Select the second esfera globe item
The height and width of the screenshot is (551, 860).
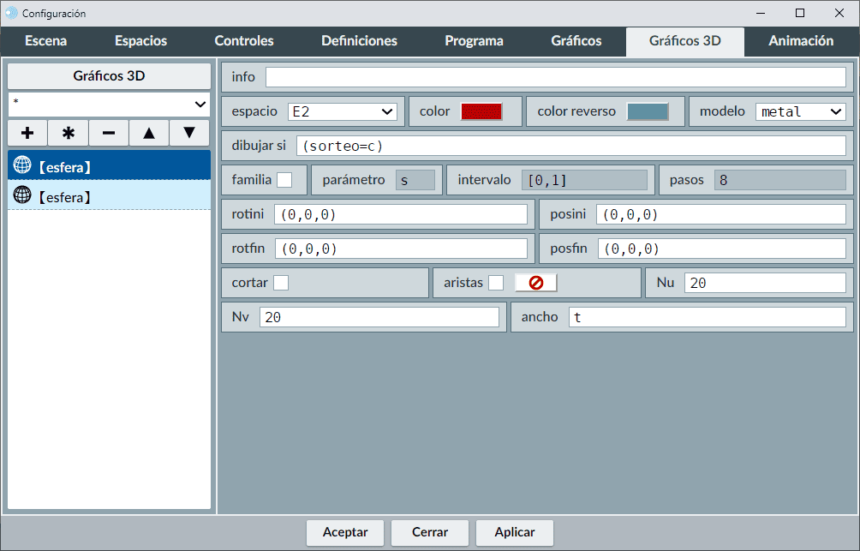pyautogui.click(x=109, y=196)
